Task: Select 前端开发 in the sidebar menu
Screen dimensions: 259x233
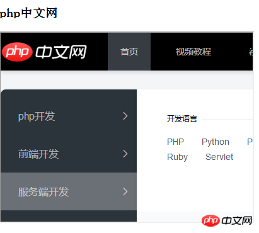Action: coord(69,154)
